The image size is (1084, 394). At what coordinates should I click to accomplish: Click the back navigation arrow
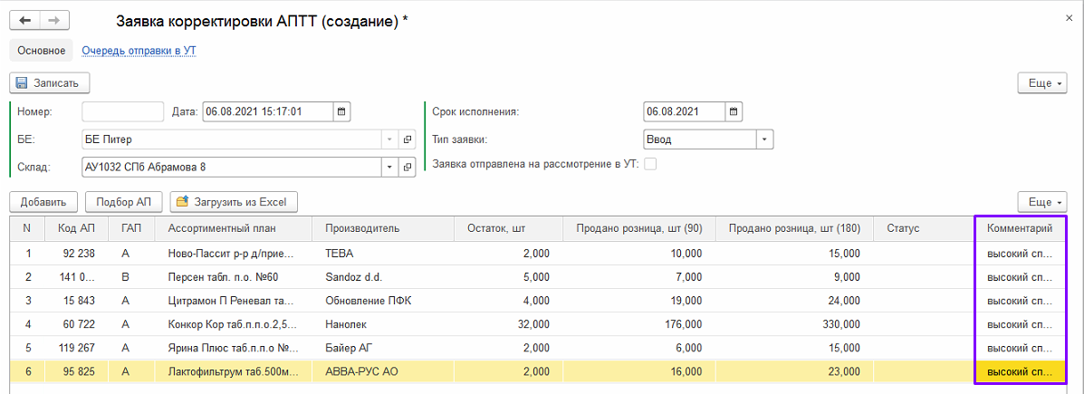click(24, 21)
